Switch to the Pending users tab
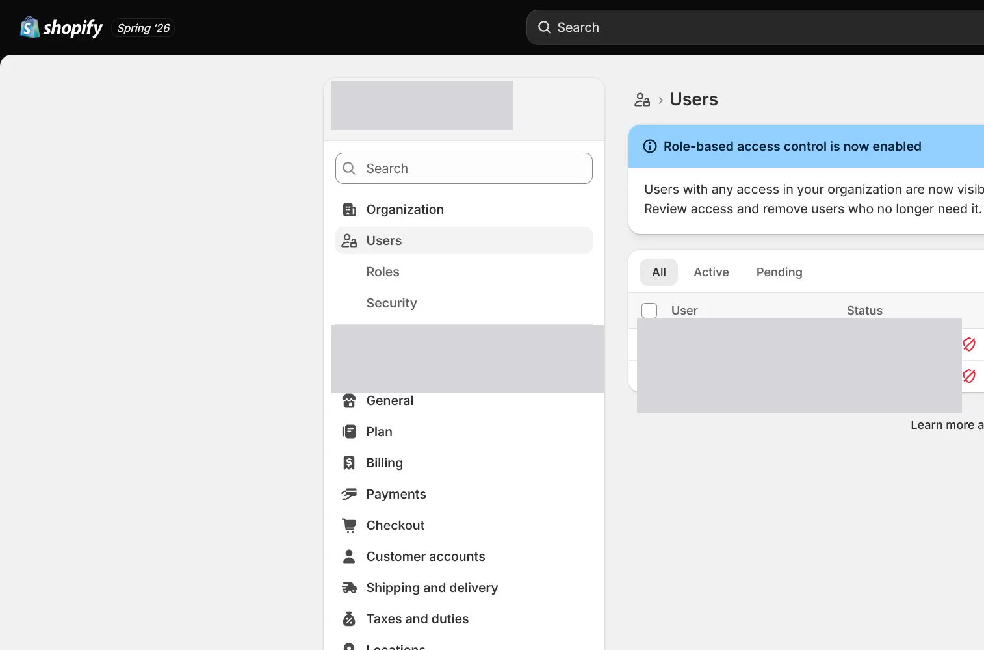Image resolution: width=984 pixels, height=650 pixels. coord(779,272)
